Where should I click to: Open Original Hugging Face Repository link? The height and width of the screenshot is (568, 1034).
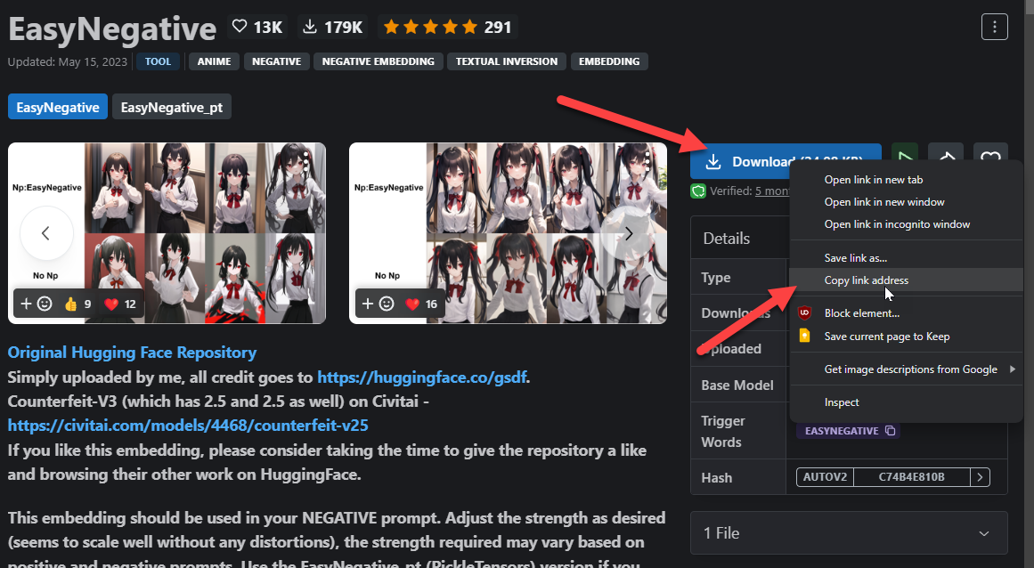point(132,353)
